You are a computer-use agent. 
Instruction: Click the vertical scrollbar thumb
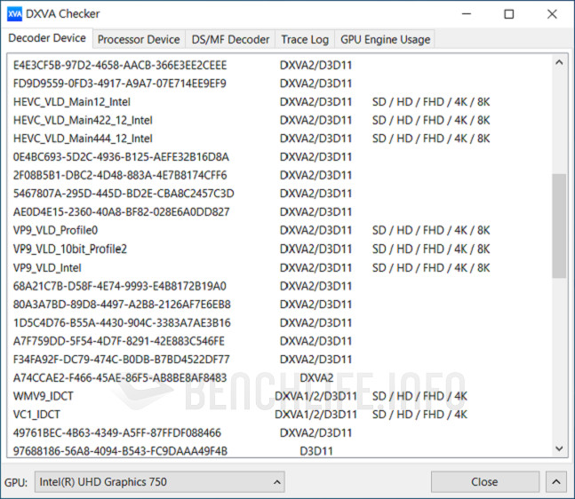coord(559,226)
